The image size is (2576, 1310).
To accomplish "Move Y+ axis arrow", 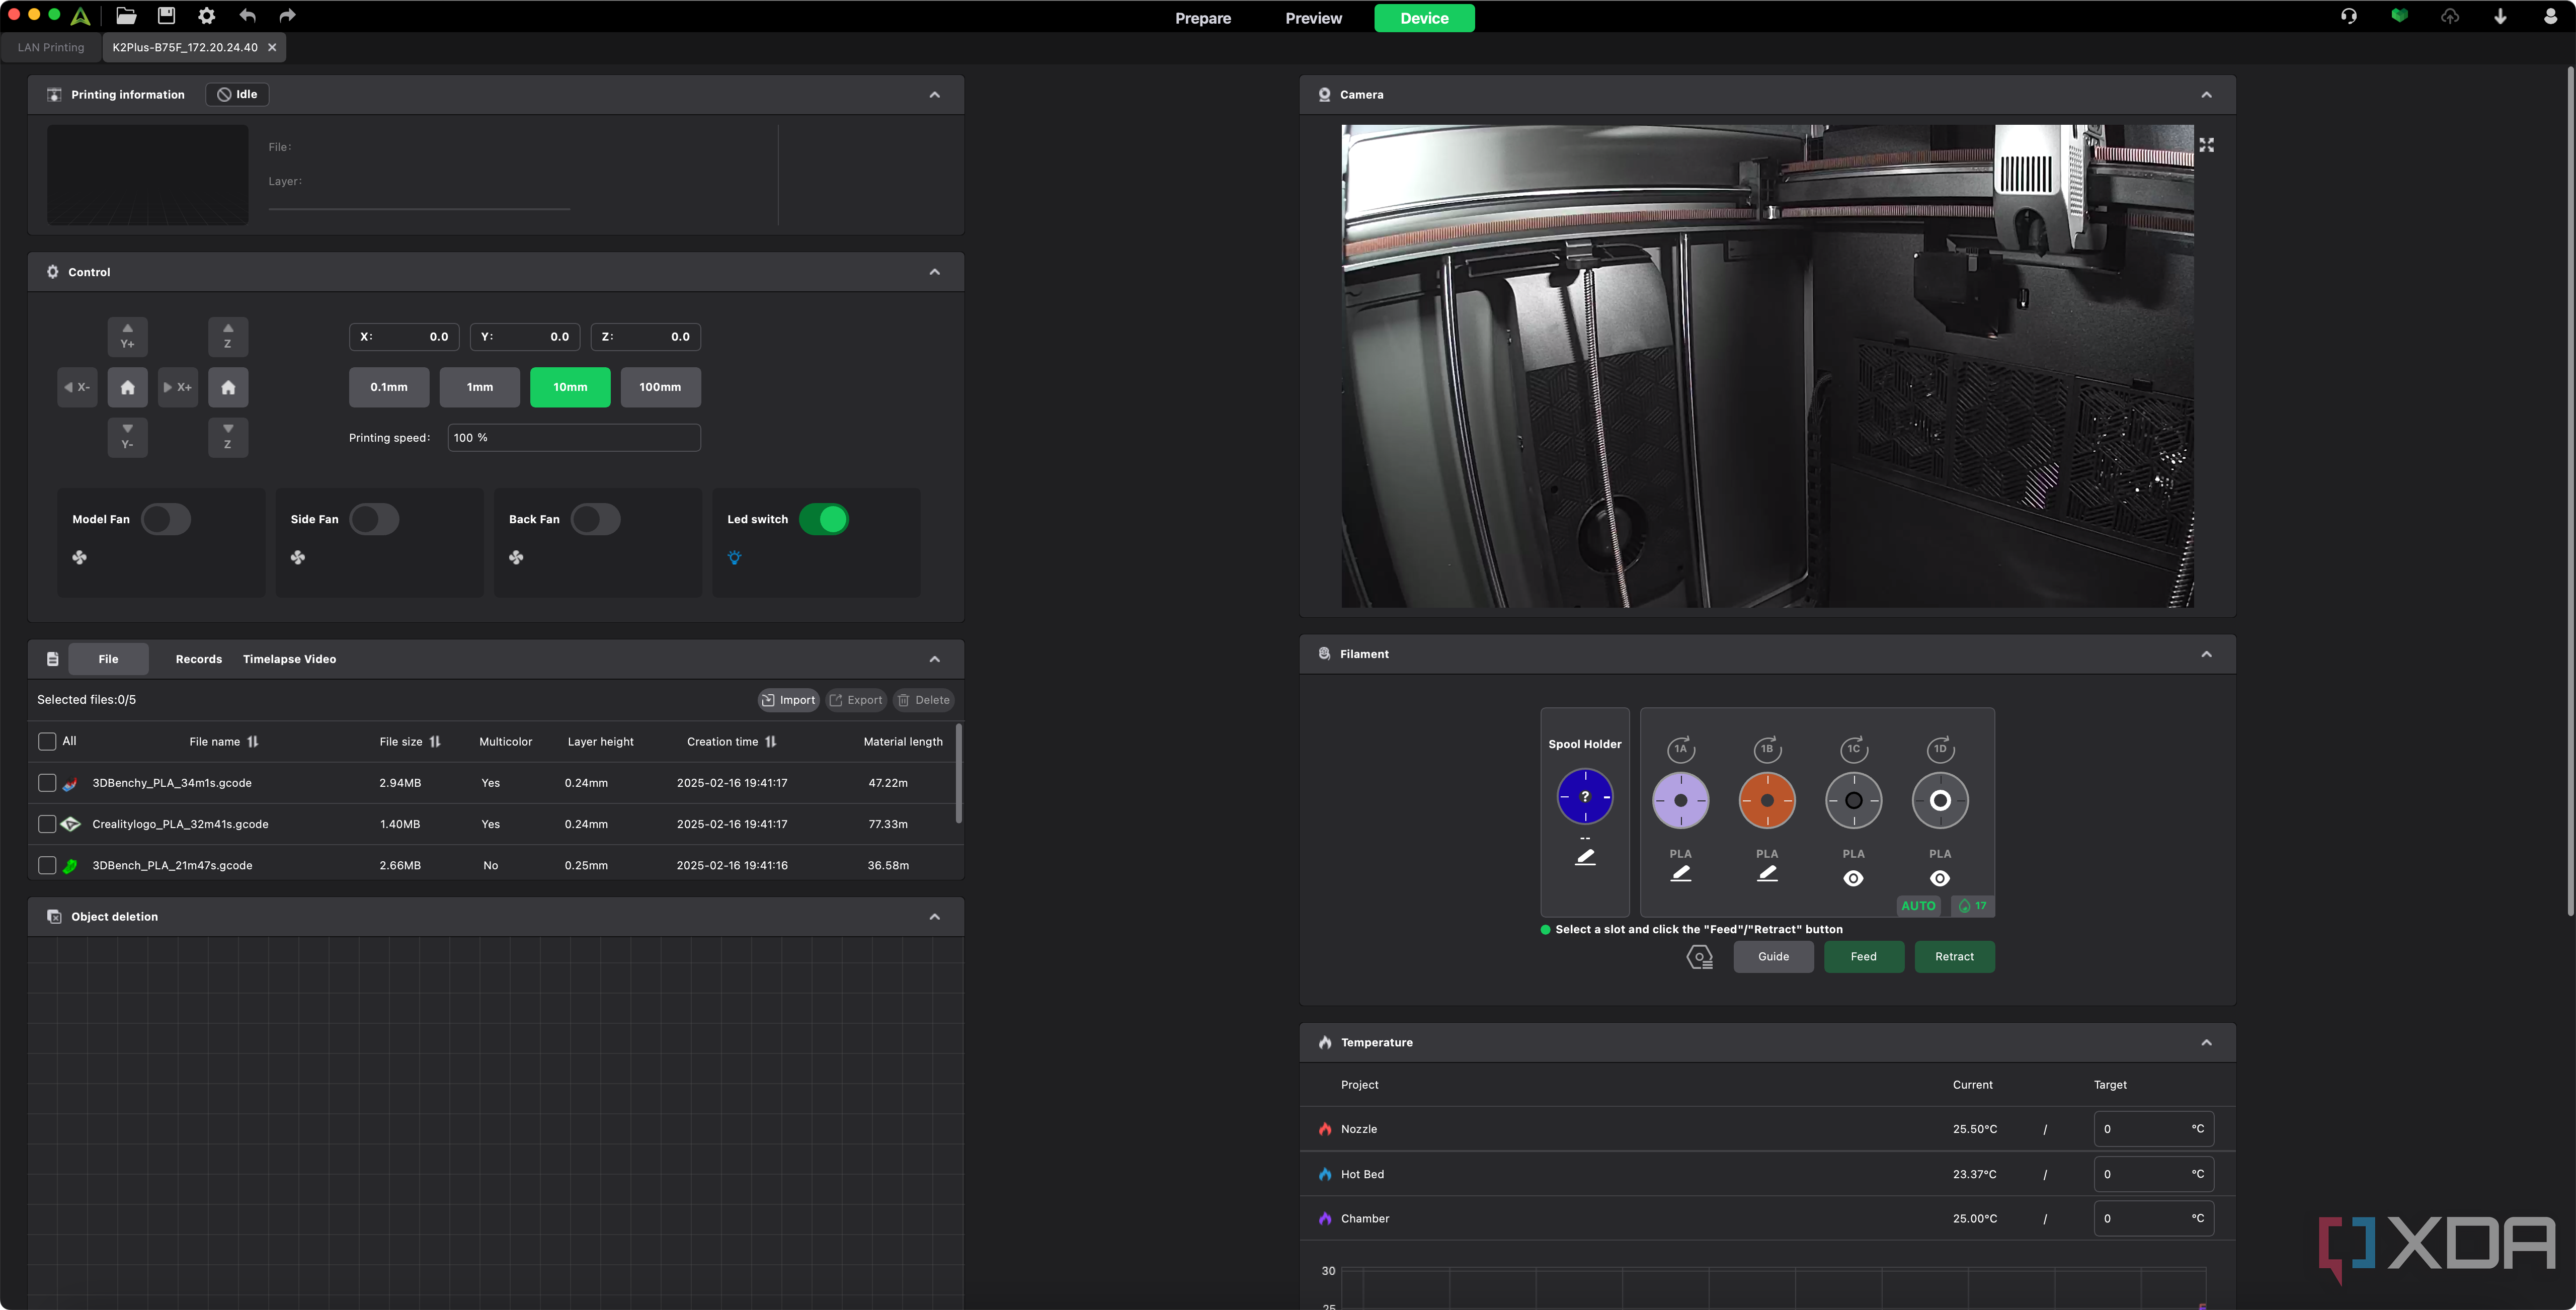I will (x=128, y=336).
